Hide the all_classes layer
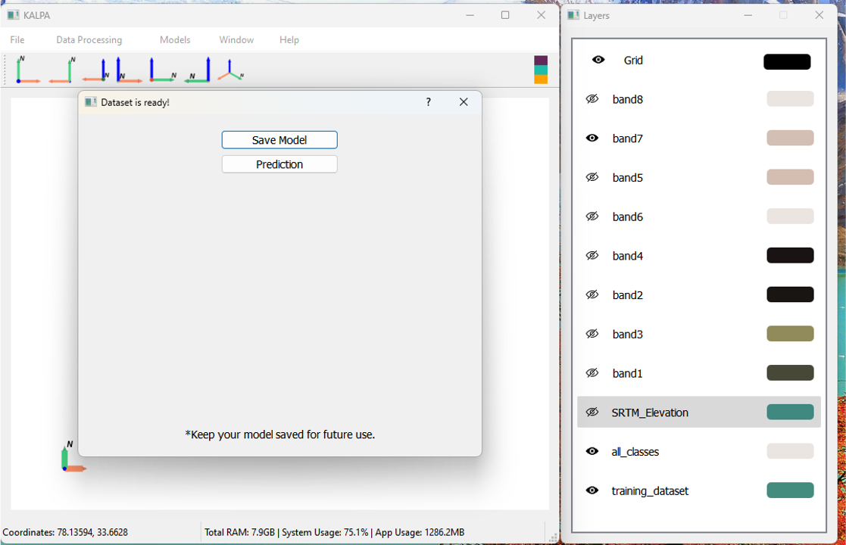Viewport: 846px width, 545px height. tap(592, 451)
